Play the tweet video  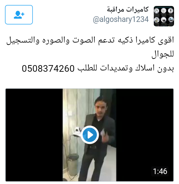(x=89, y=135)
